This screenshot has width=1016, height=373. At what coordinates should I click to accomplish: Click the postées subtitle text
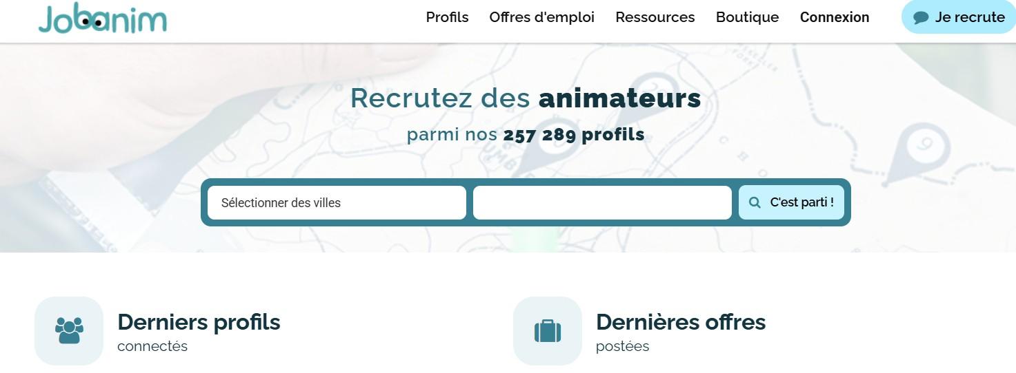coord(622,346)
